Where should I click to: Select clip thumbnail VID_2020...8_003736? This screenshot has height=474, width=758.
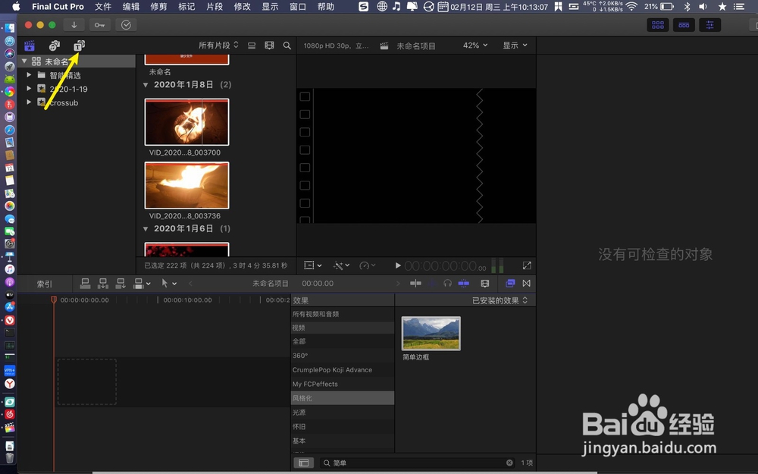pyautogui.click(x=186, y=185)
